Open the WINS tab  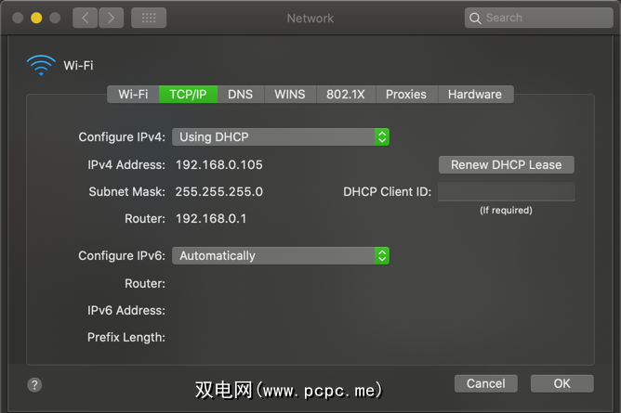point(289,94)
